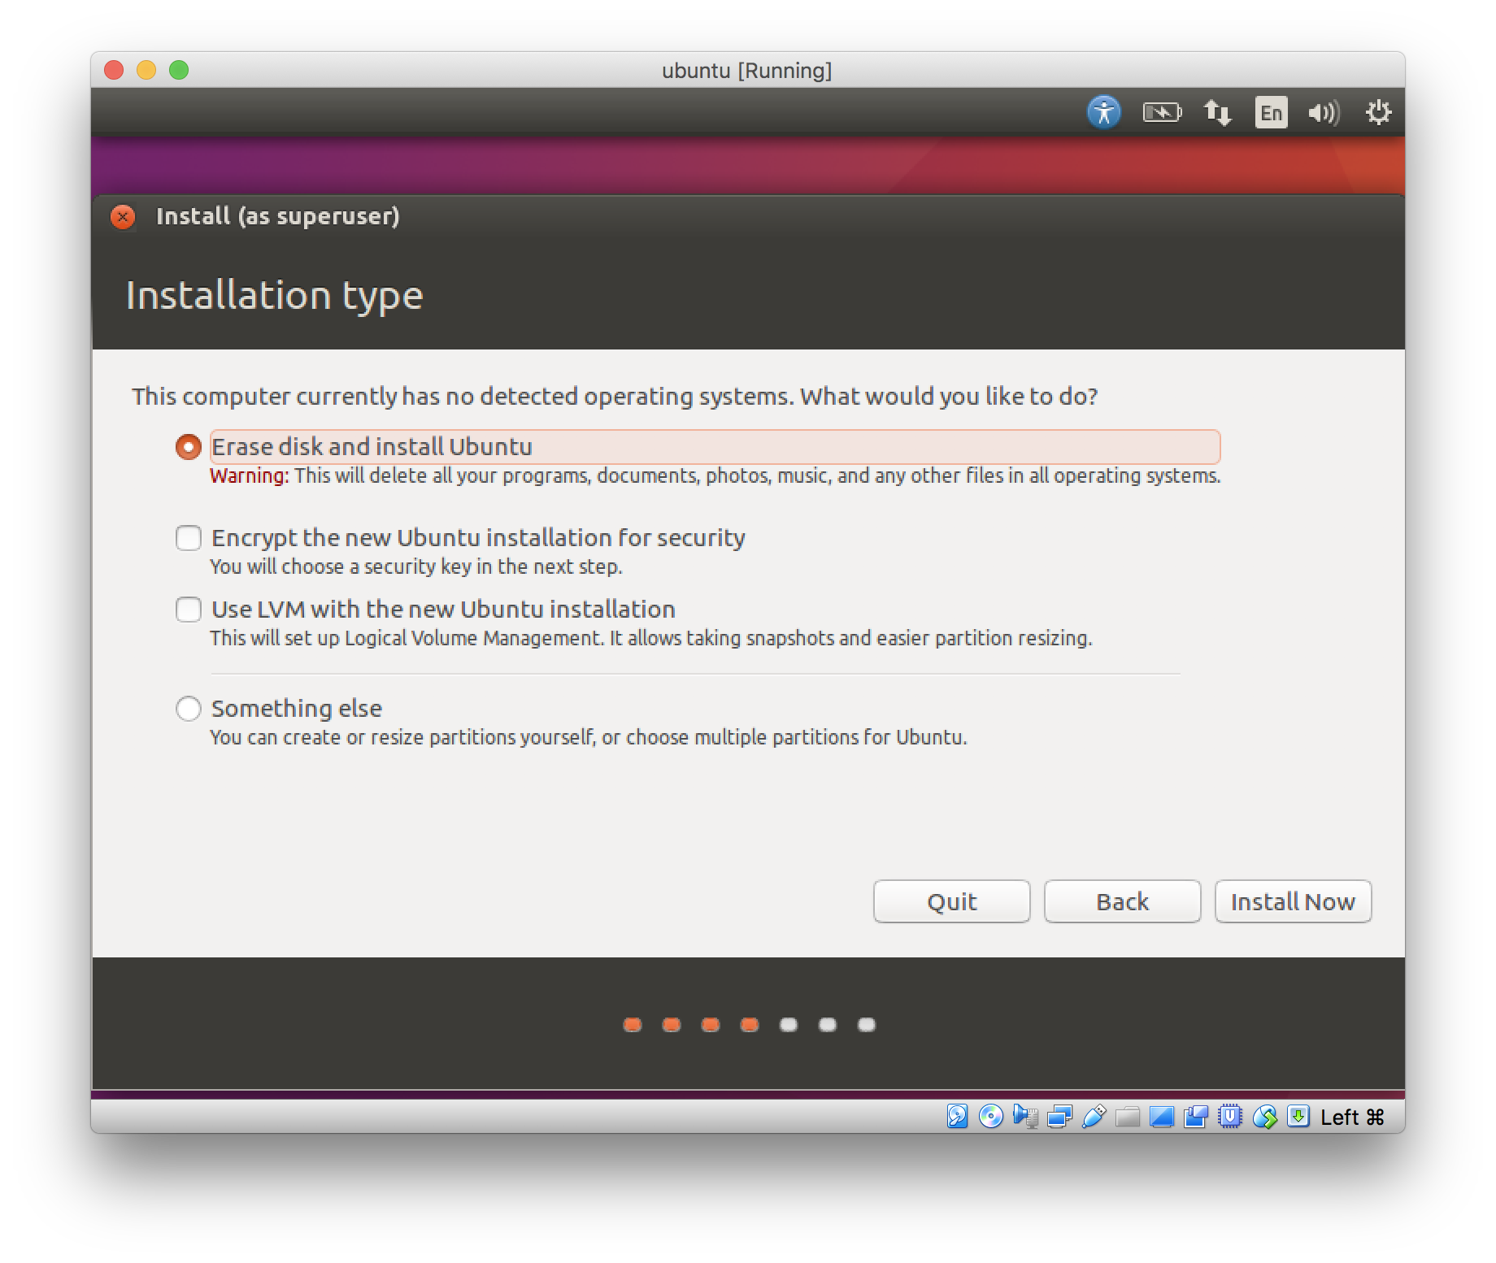Open the shared folders icon
1496x1263 pixels.
coord(1128,1117)
